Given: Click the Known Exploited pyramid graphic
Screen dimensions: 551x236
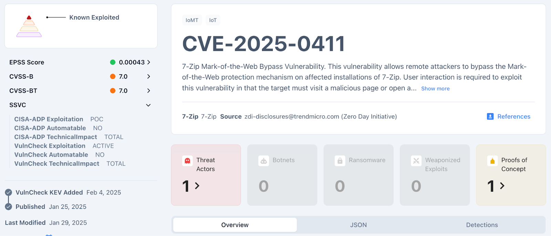Looking at the screenshot, I should 29,26.
